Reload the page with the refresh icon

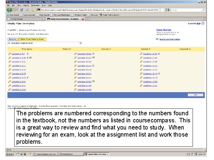click(22, 10)
